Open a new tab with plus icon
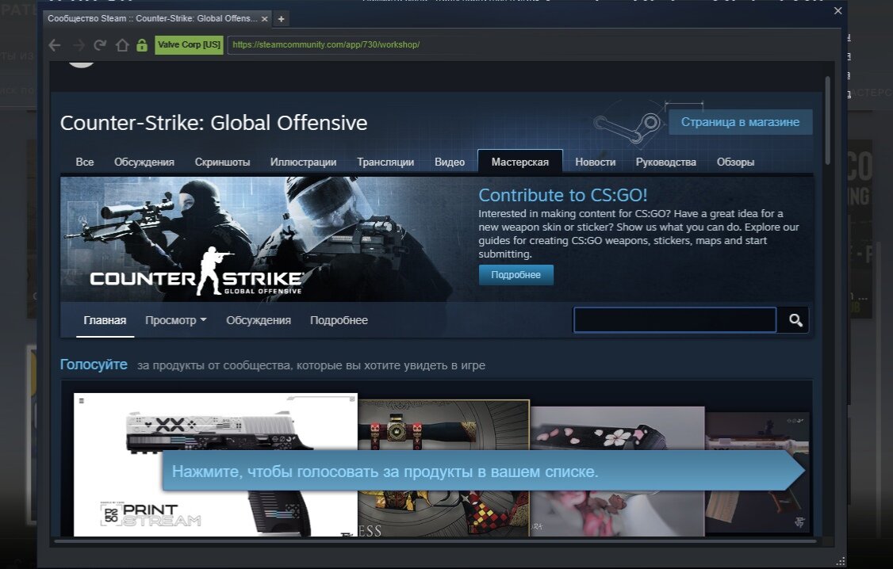 pos(281,19)
